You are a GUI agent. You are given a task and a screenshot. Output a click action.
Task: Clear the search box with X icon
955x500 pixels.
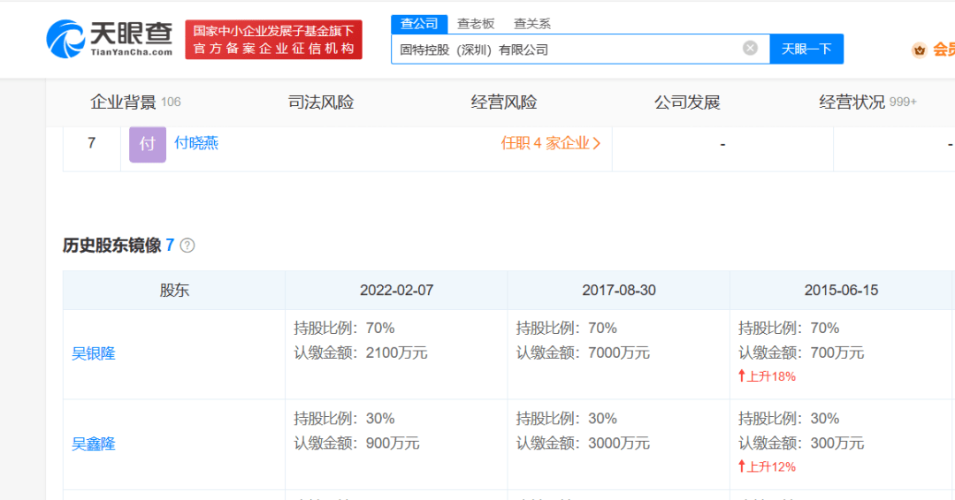click(750, 49)
